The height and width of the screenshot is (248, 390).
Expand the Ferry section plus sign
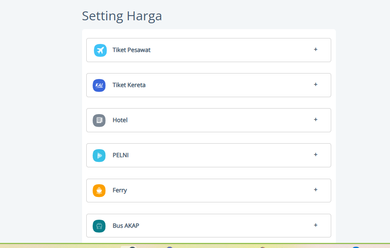click(316, 190)
